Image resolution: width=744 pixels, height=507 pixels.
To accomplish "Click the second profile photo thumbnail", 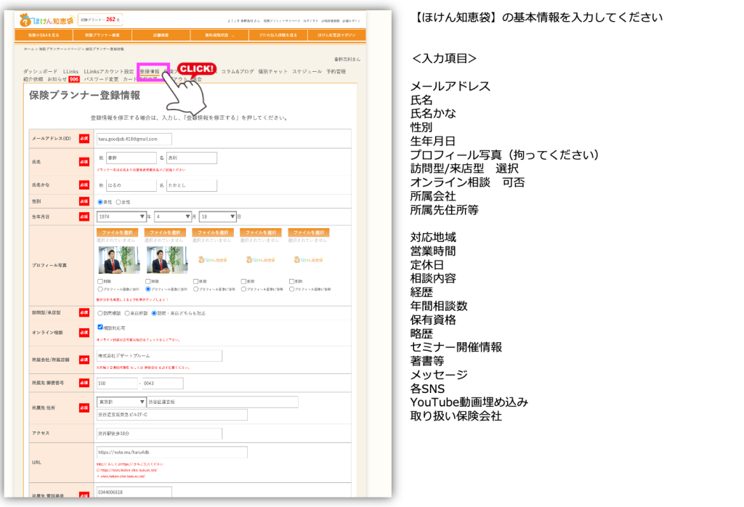I will (x=166, y=260).
